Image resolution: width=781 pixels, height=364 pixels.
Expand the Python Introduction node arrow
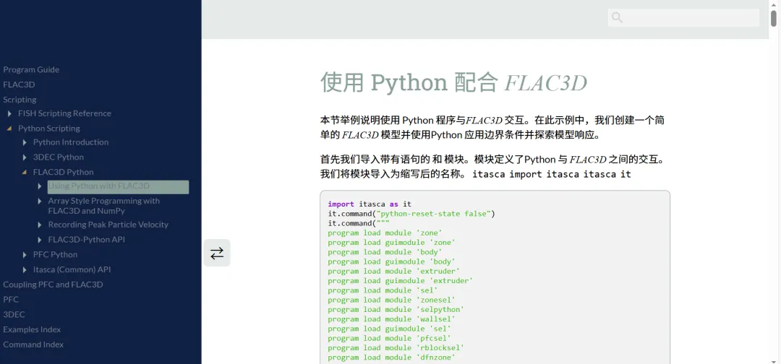[x=25, y=142]
